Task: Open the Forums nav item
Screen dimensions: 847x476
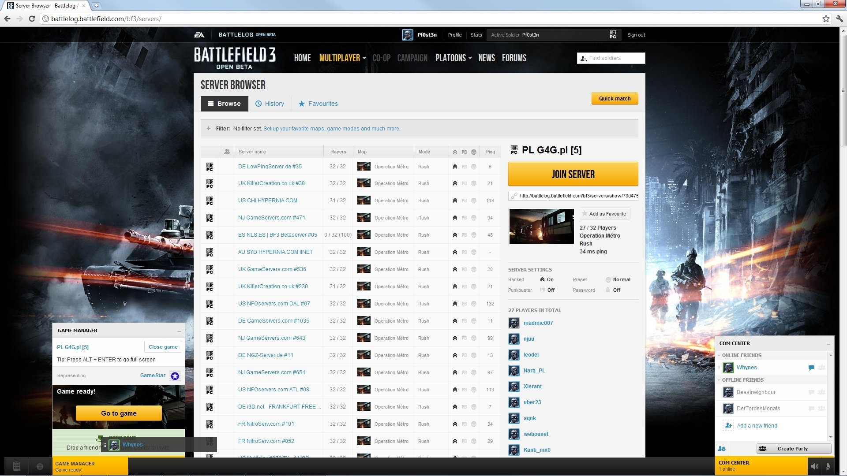Action: 514,58
